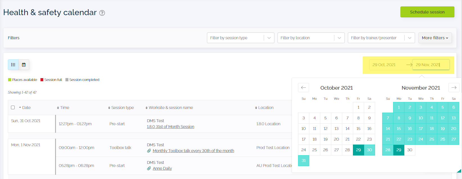Open Filter by location dropdown

311,38
